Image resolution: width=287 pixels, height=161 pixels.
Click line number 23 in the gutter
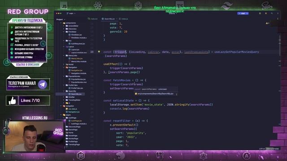pos(92,52)
